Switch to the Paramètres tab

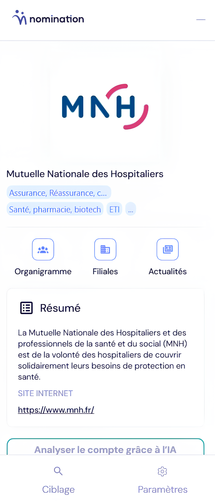[163, 480]
